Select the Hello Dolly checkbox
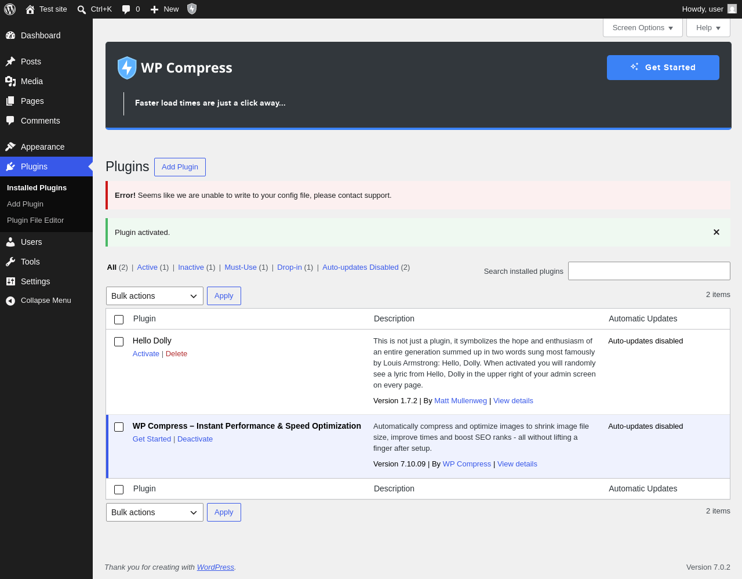Viewport: 742px width, 579px height. (x=119, y=342)
